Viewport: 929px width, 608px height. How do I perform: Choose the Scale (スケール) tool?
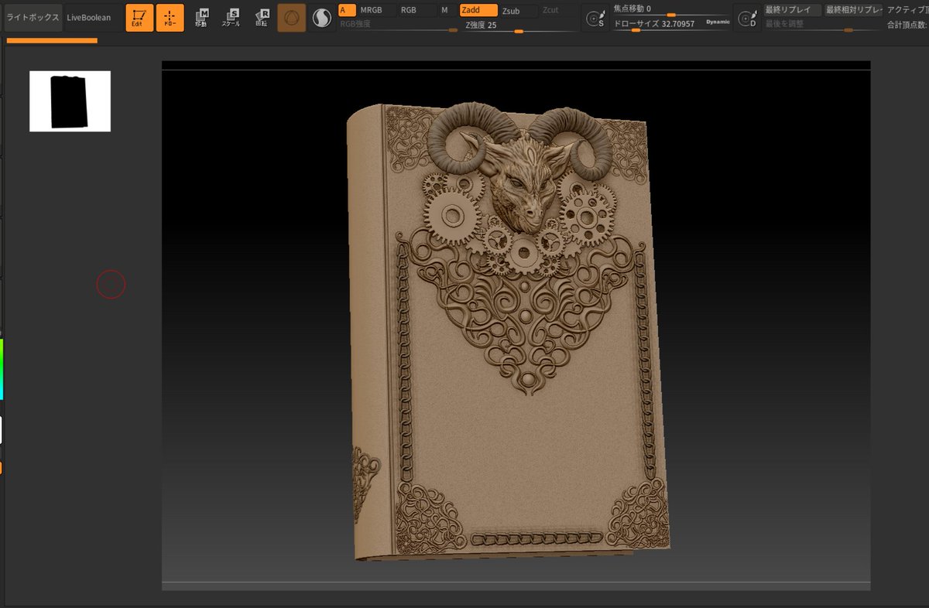[x=231, y=17]
